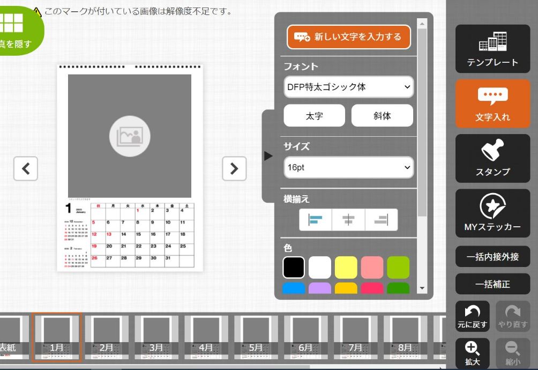Select the 8月 page thumbnail
This screenshot has height=370, width=538.
tap(405, 337)
